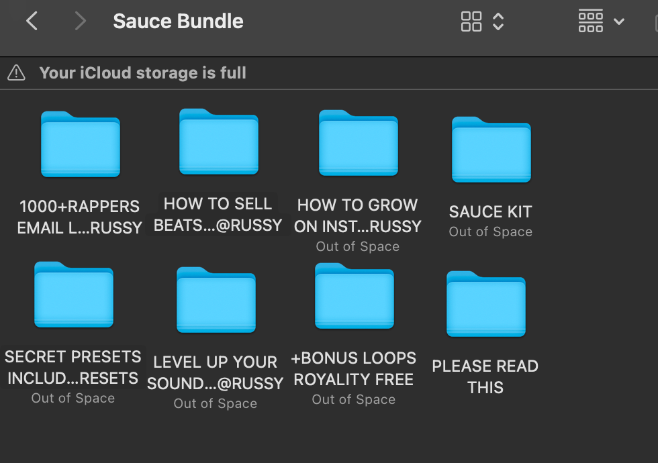This screenshot has height=463, width=658.
Task: Click the PLEASE READ THIS name label
Action: (485, 376)
